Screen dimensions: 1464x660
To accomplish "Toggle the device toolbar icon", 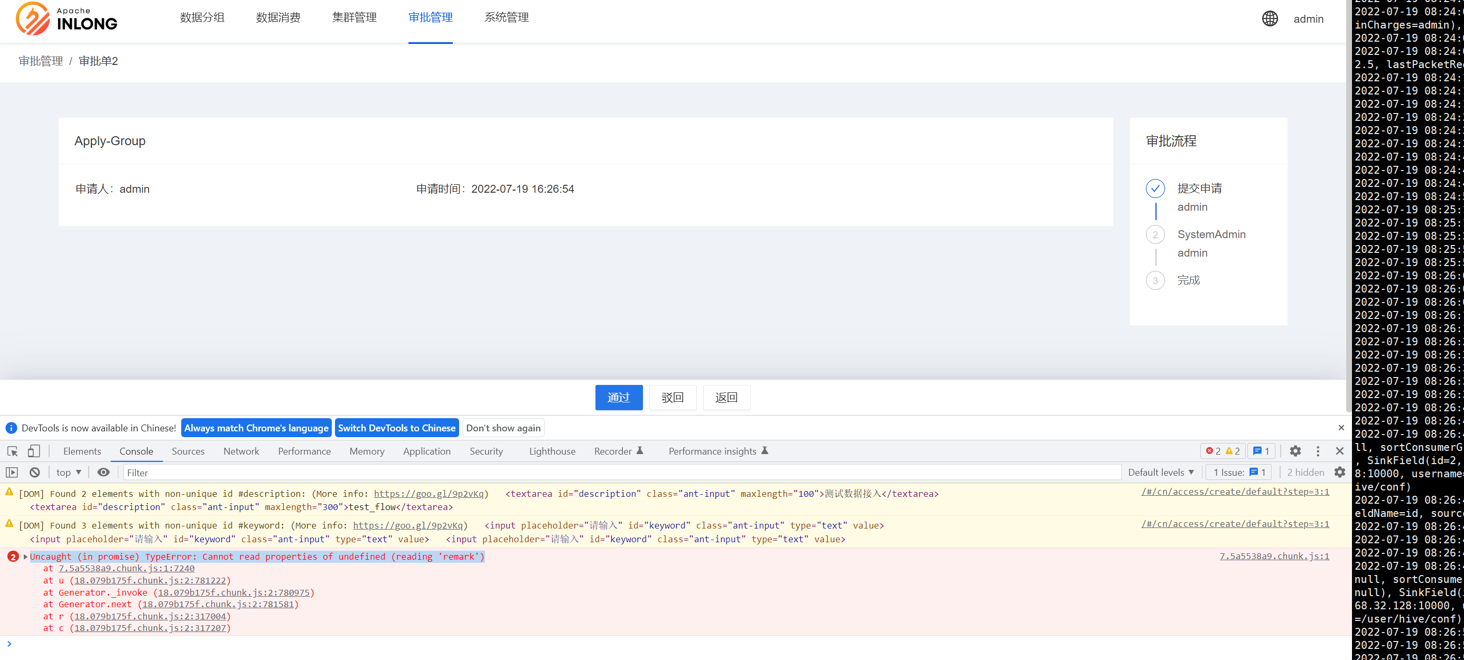I will click(34, 451).
